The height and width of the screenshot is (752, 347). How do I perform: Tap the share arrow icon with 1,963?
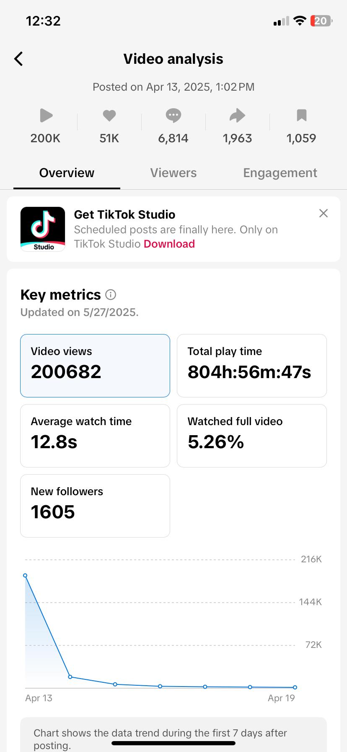[x=237, y=115]
